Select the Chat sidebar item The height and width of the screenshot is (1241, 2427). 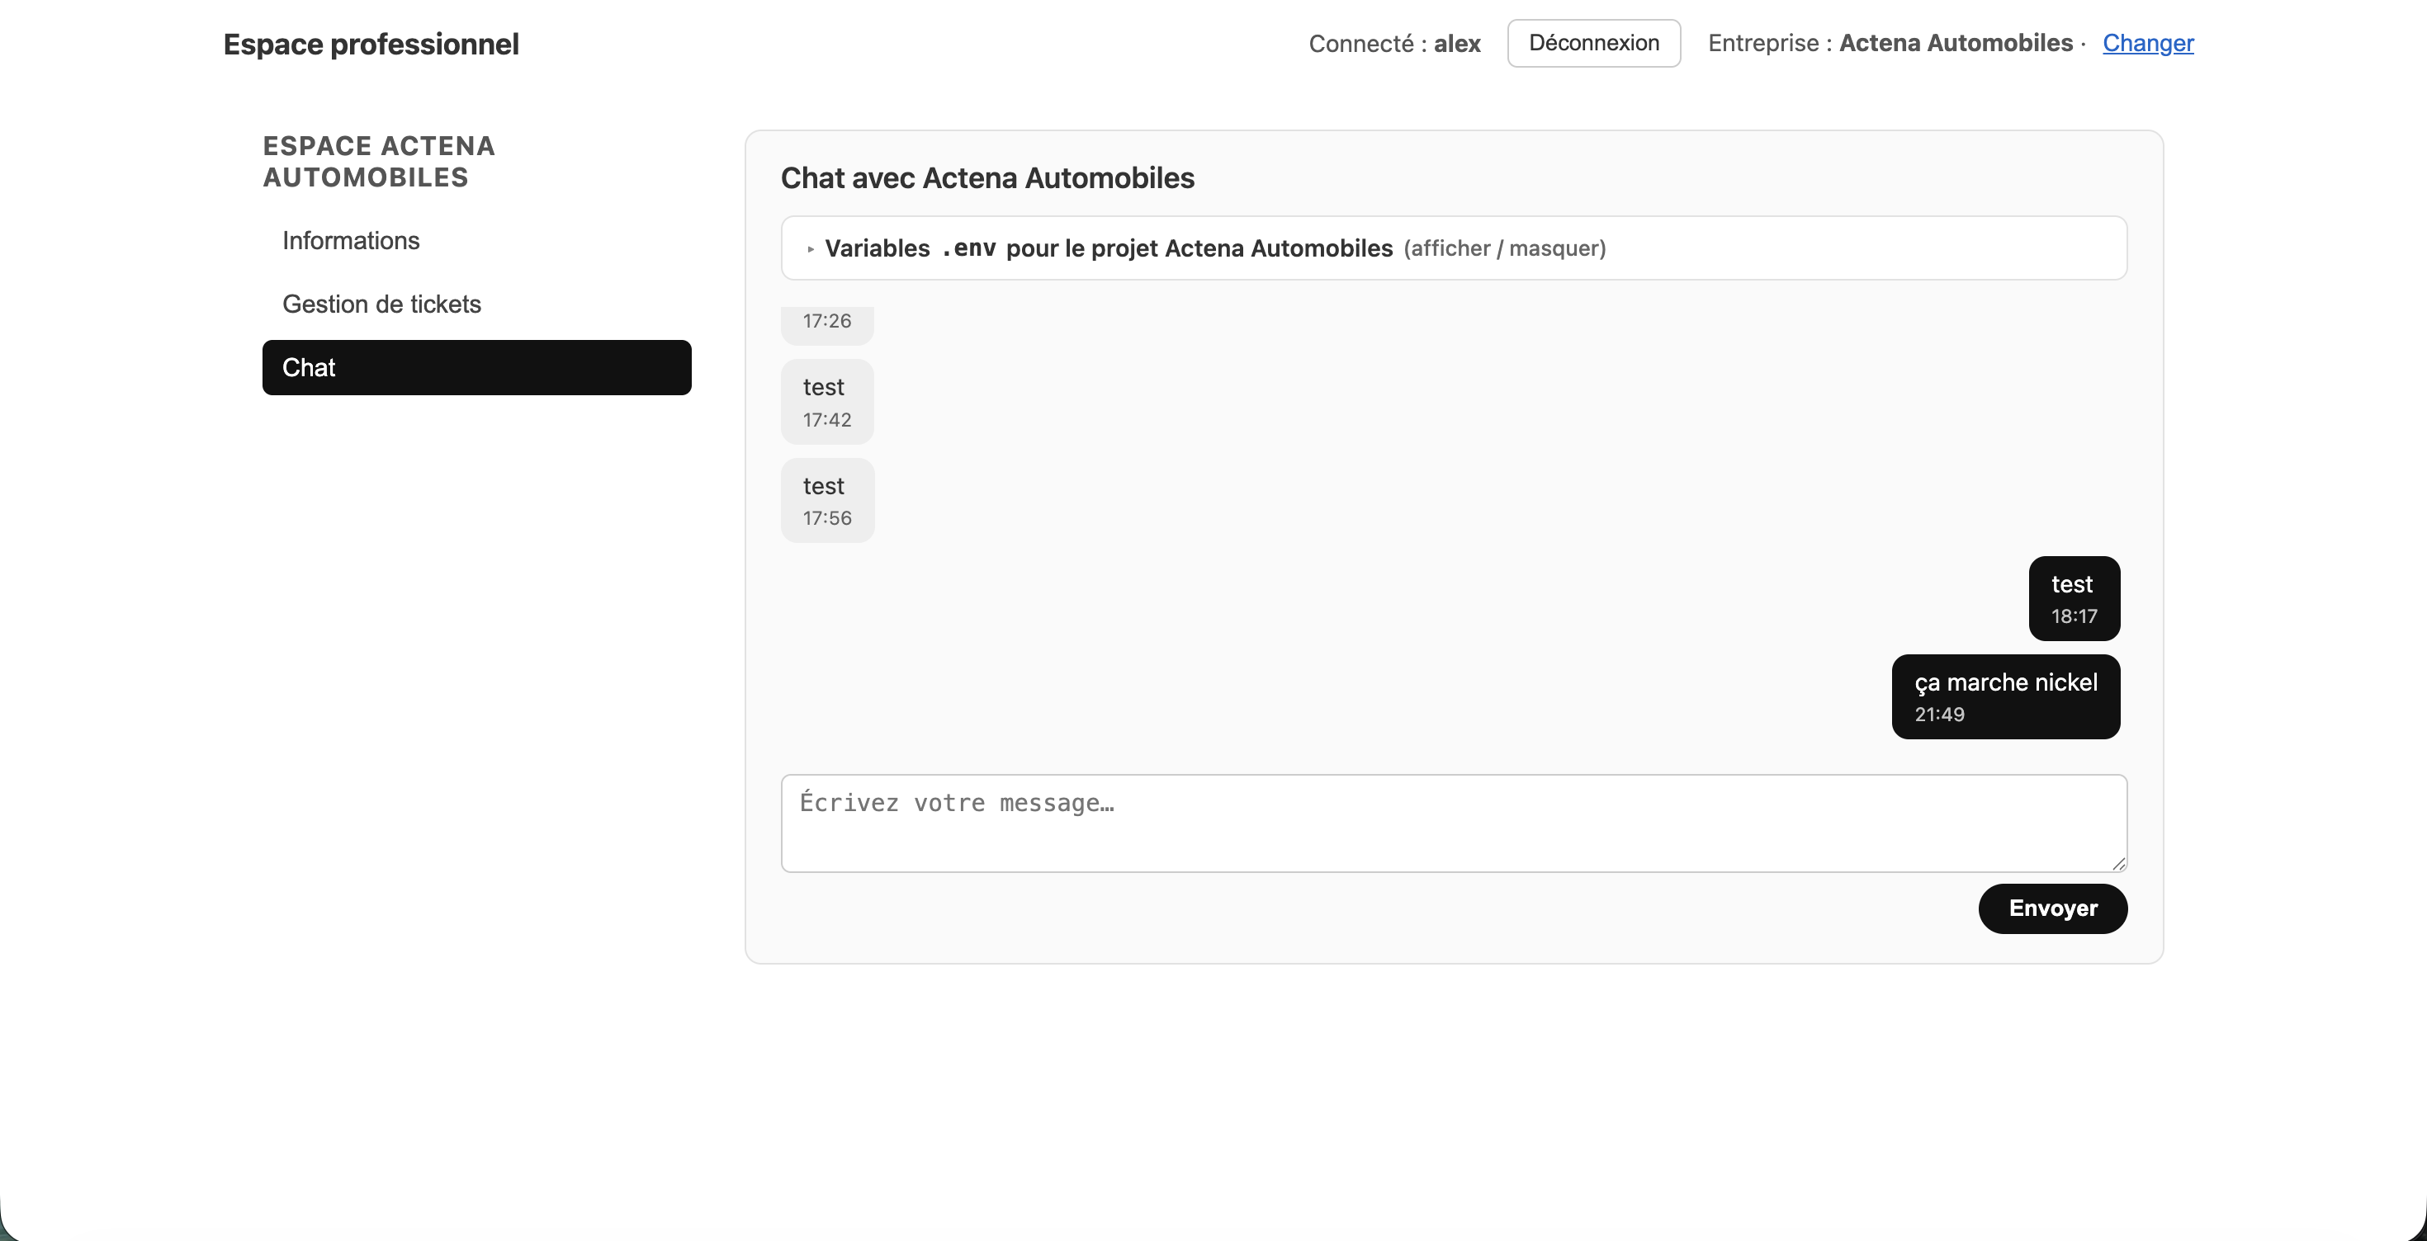[x=477, y=367]
